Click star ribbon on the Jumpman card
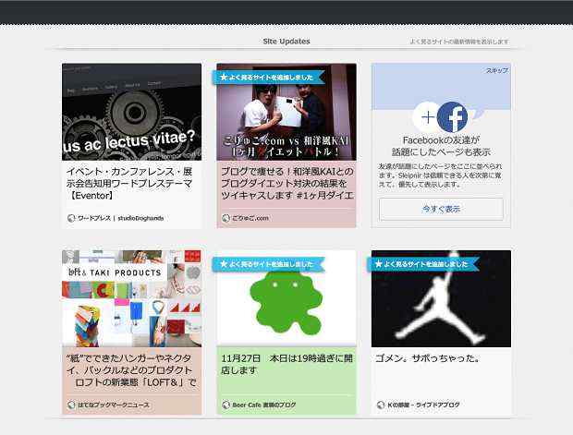573x435 pixels. point(423,264)
